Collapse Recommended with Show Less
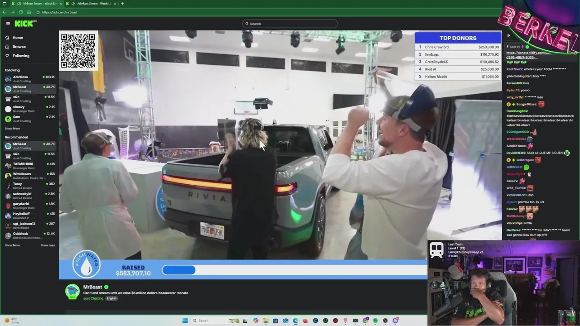 (48, 245)
